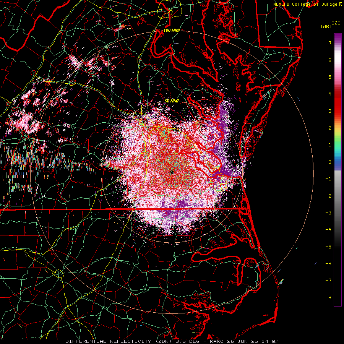Click the KAKQ radar site marker at center
This screenshot has width=344, height=344.
tap(172, 172)
